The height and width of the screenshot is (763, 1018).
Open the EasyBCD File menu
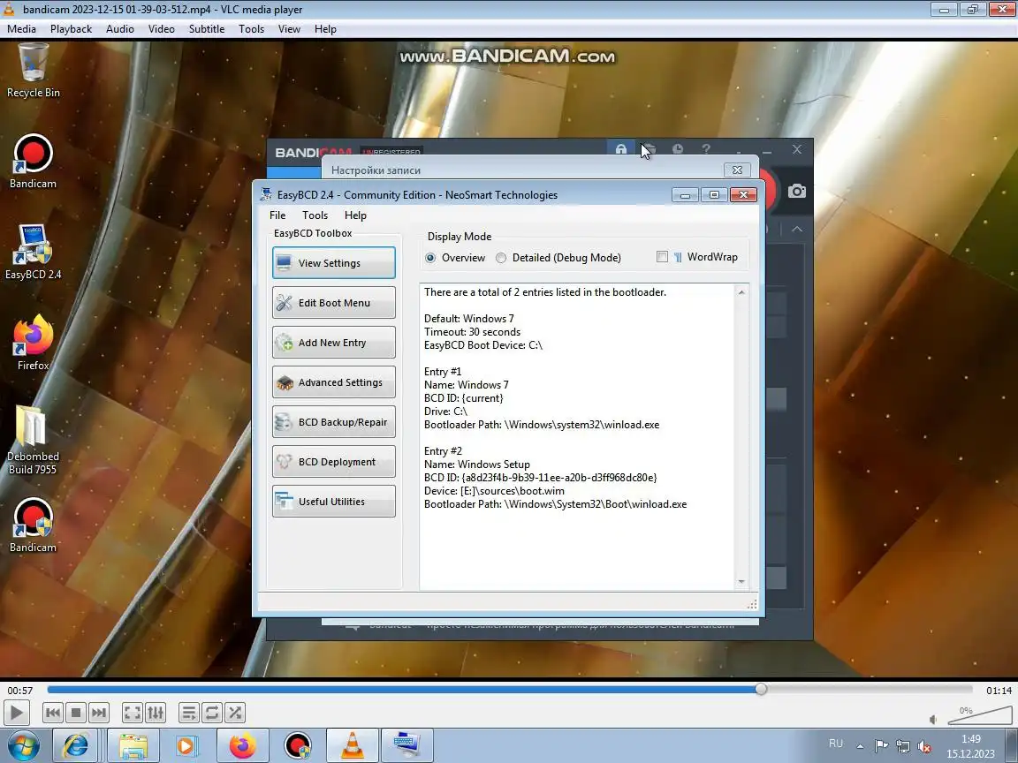point(277,215)
